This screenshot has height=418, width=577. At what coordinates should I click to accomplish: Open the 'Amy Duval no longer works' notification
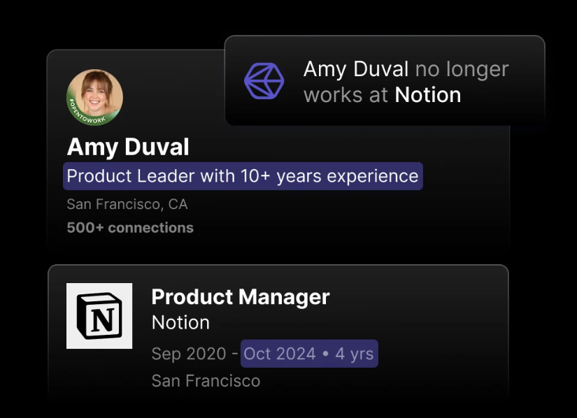(x=385, y=80)
